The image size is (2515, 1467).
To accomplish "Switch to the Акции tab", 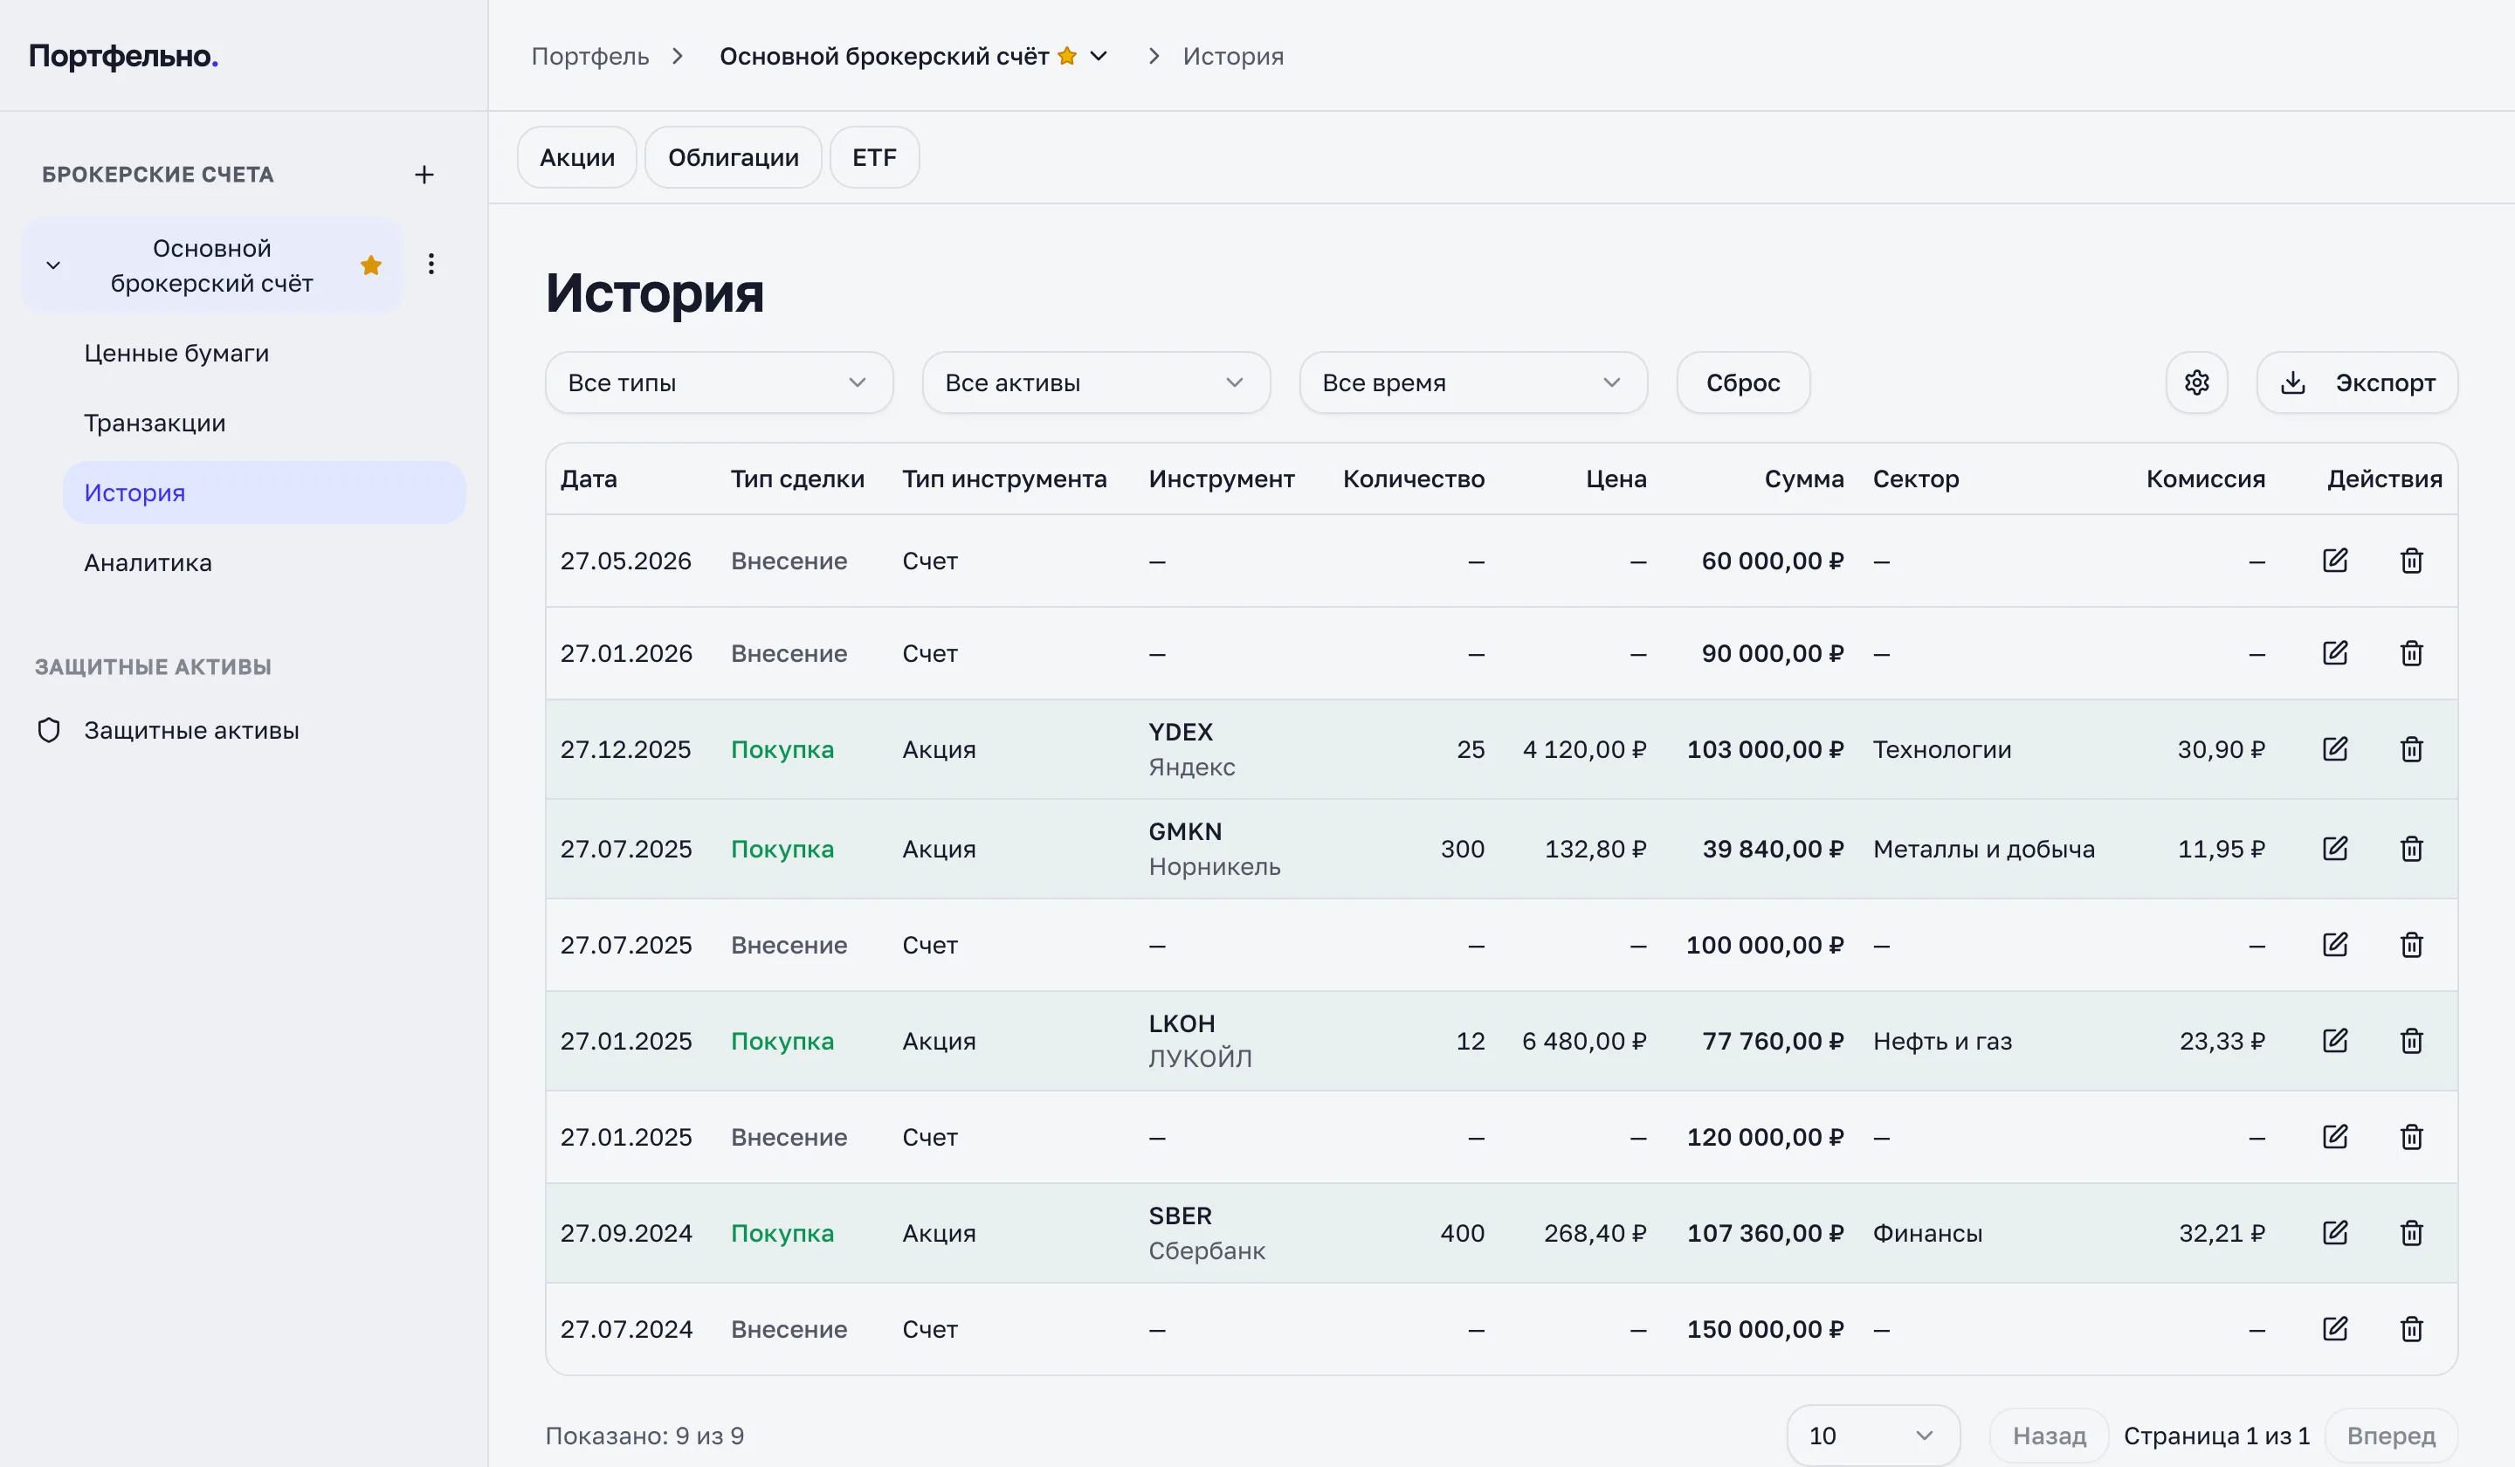I will pos(577,158).
